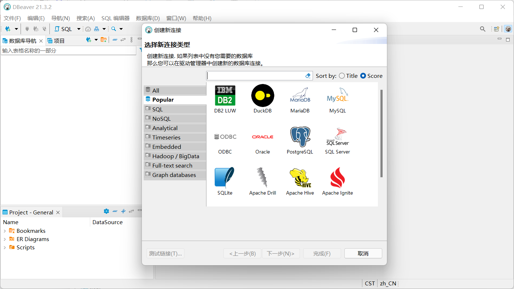The height and width of the screenshot is (289, 514).
Task: Select the NoSQL category
Action: coord(175,119)
